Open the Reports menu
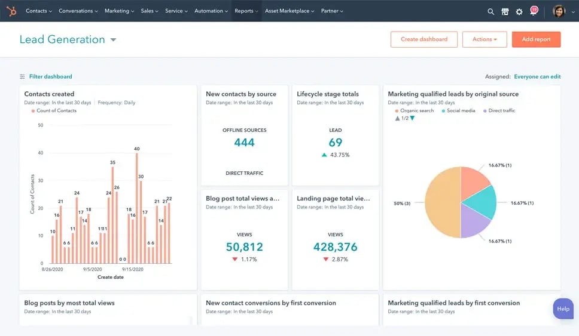The height and width of the screenshot is (336, 579). 246,11
